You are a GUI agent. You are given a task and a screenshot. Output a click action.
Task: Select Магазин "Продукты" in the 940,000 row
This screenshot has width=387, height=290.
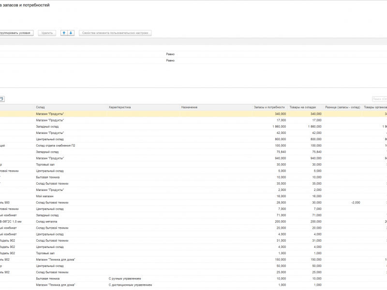tap(50, 159)
